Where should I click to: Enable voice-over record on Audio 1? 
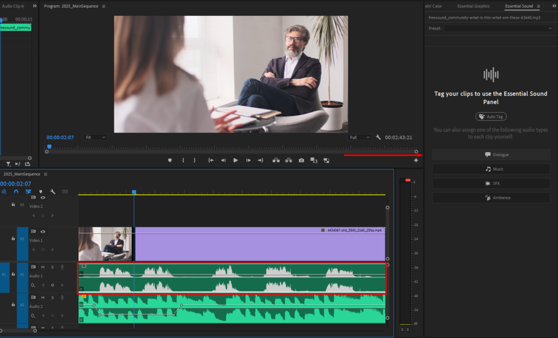coord(62,267)
